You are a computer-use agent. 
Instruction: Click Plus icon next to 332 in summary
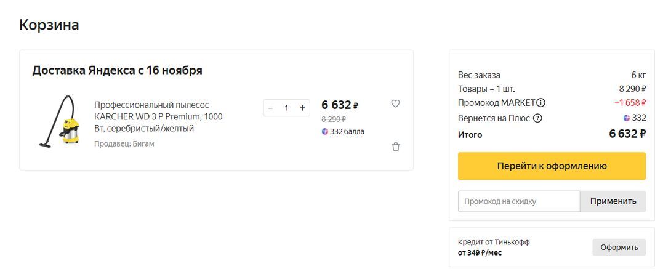[627, 118]
